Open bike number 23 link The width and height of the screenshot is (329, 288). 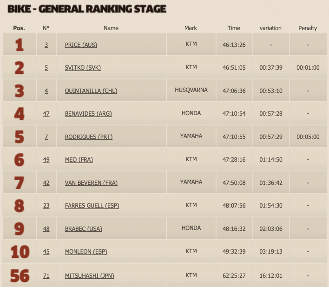(x=46, y=206)
